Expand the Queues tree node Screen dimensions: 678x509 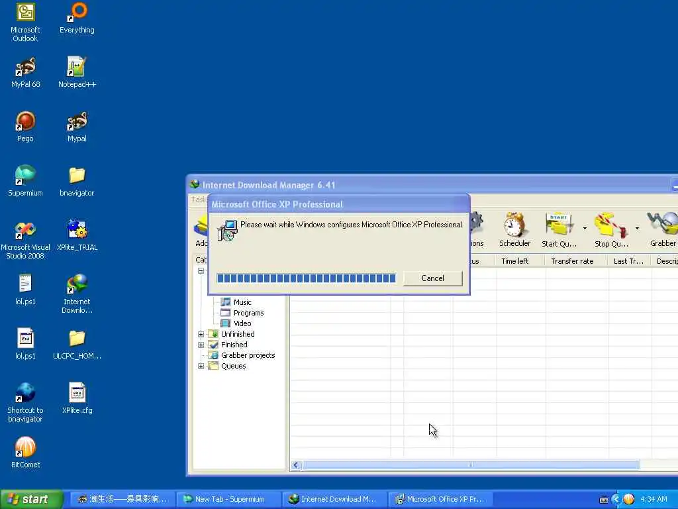click(x=201, y=366)
